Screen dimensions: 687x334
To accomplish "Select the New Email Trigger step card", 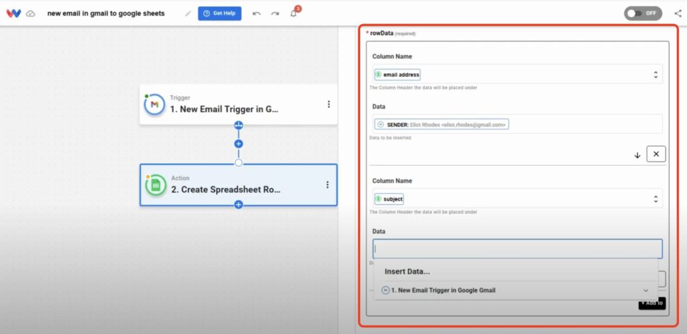I will [x=238, y=104].
